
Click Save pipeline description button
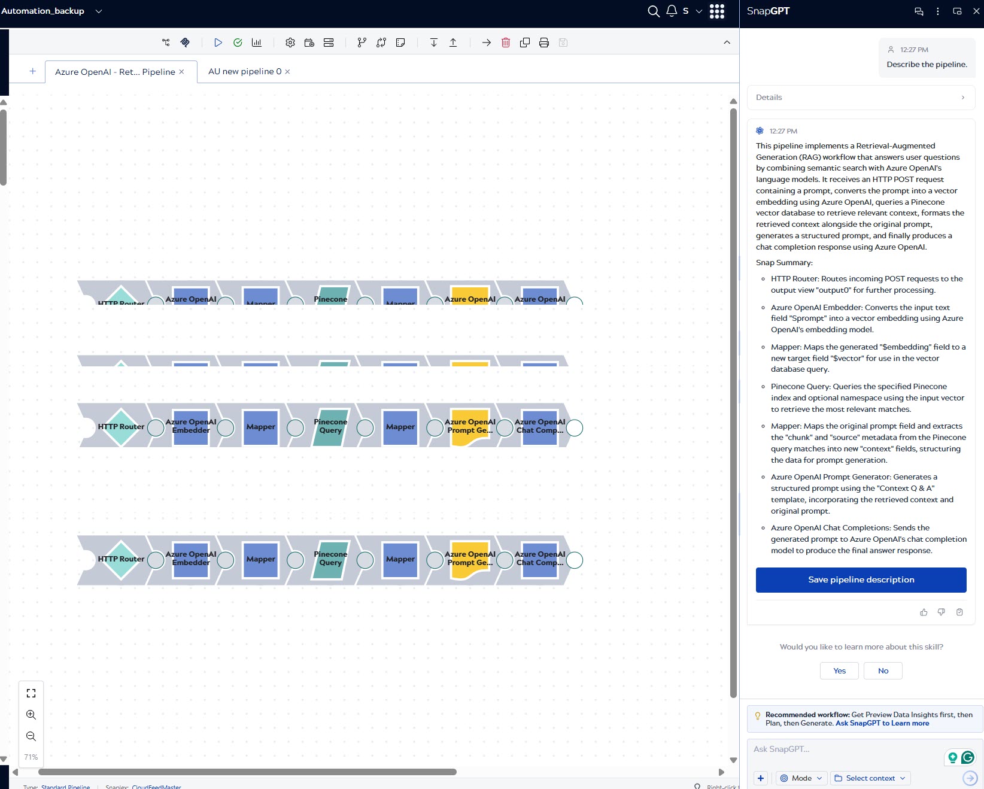(x=861, y=580)
